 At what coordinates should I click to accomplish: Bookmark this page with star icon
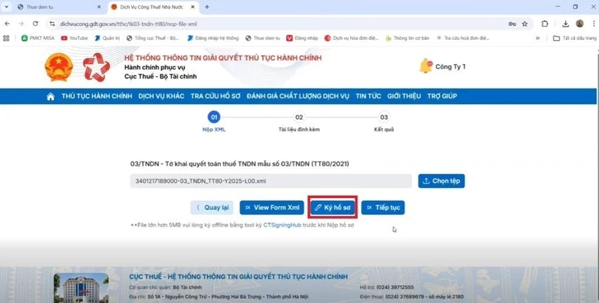[524, 23]
